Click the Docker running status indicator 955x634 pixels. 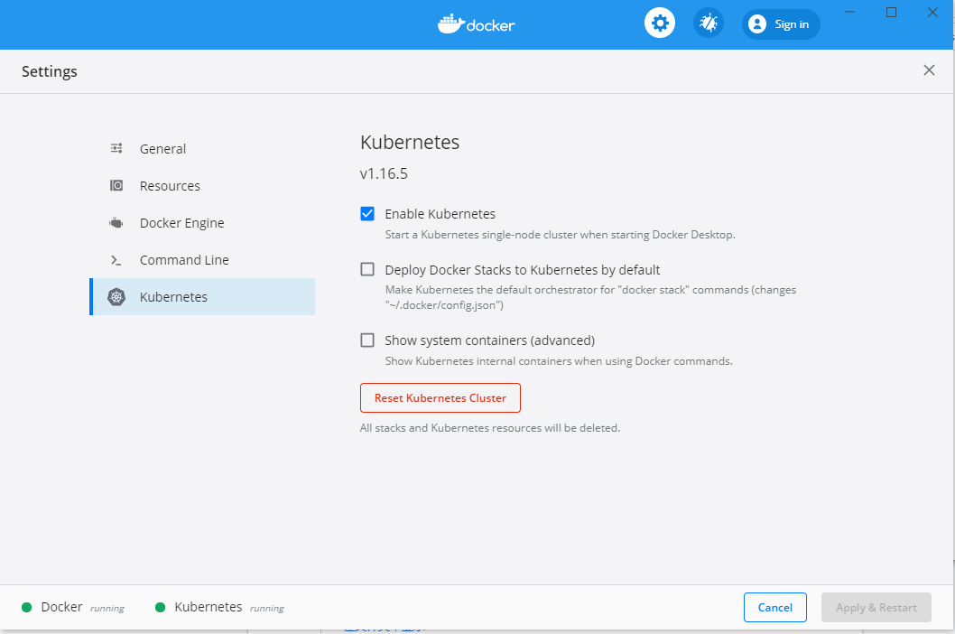[x=27, y=608]
